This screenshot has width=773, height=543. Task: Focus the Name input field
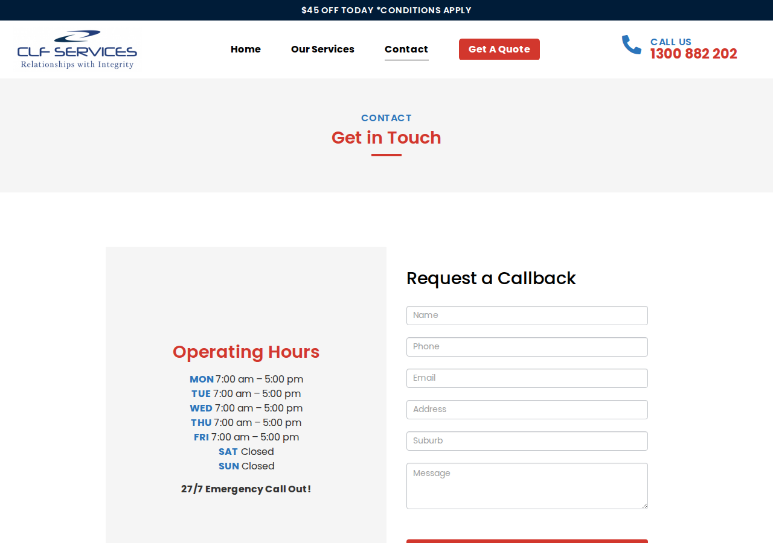(527, 316)
